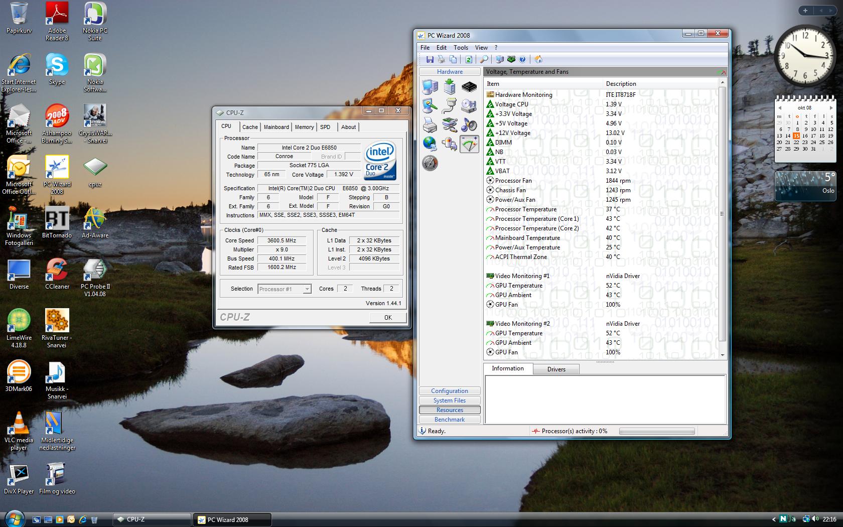This screenshot has width=843, height=527.
Task: Select the Information tab in PC Wizard
Action: click(508, 368)
